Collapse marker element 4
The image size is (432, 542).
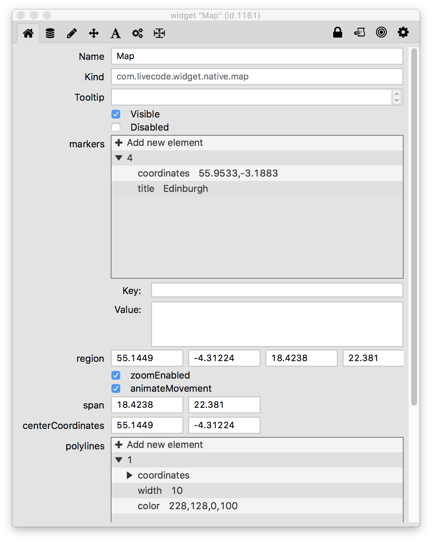119,158
